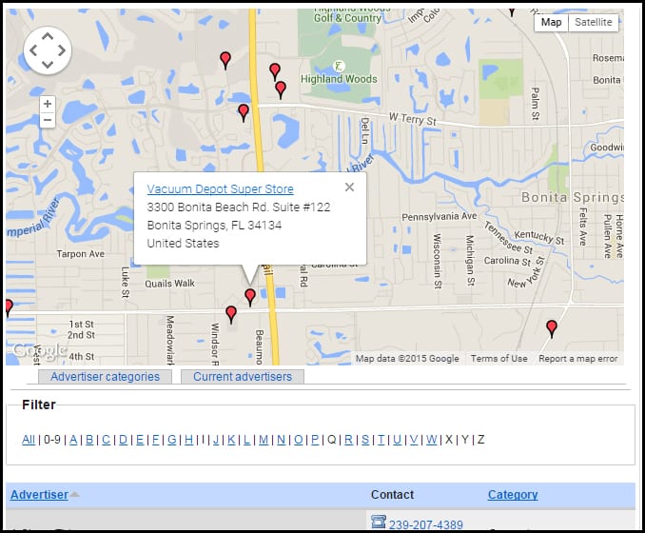Viewport: 645px width, 533px height.
Task: Click 'Bonita Springs, FL 34134' text
Action: point(214,226)
